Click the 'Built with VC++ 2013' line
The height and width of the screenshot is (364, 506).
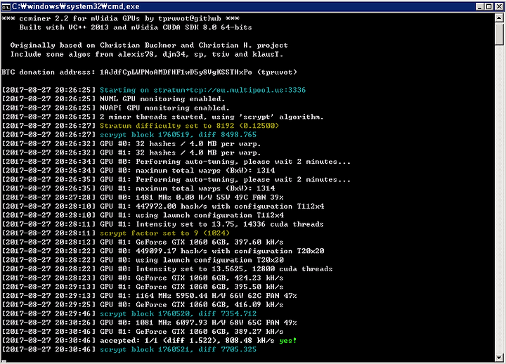136,27
